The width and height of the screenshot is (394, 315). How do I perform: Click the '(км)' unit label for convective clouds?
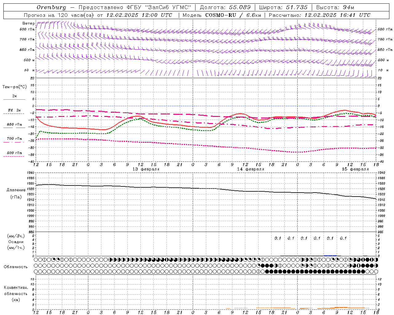pyautogui.click(x=16, y=300)
